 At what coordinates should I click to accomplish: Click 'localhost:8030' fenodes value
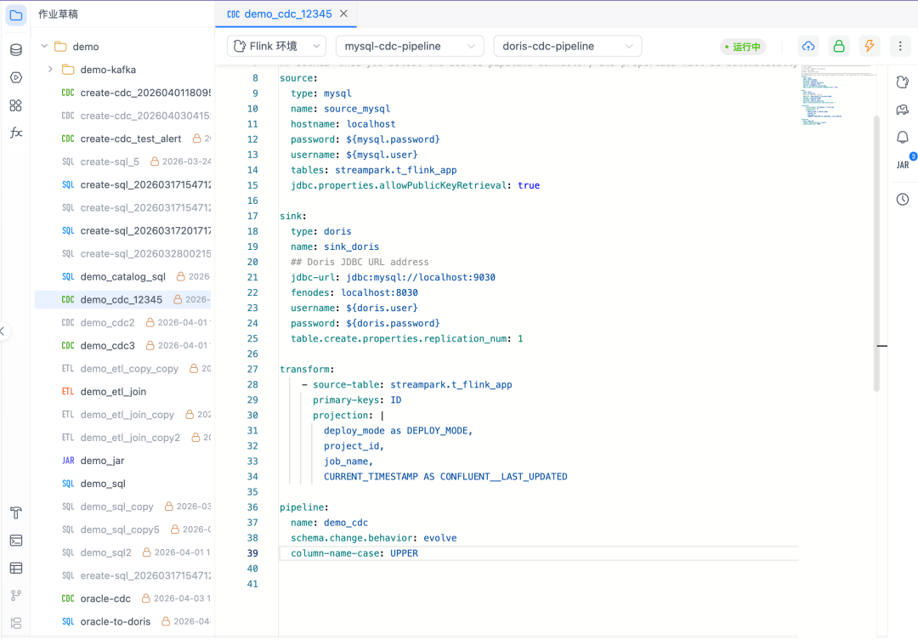pos(379,292)
